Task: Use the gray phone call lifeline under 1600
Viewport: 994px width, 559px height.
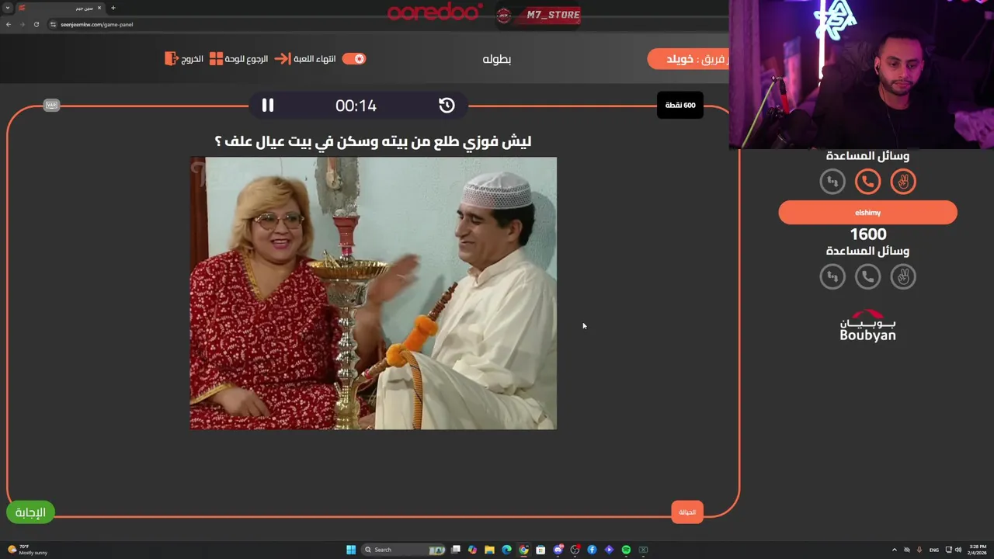Action: point(867,276)
